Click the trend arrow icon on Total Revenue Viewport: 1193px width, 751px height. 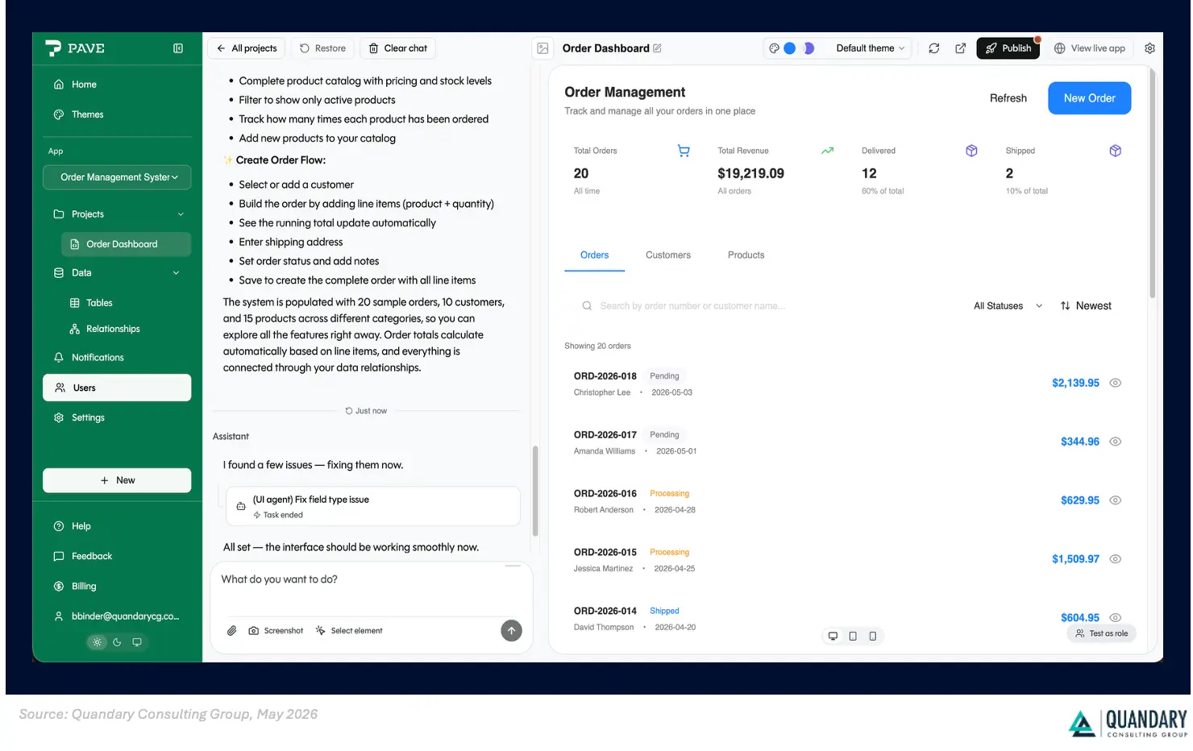tap(827, 151)
